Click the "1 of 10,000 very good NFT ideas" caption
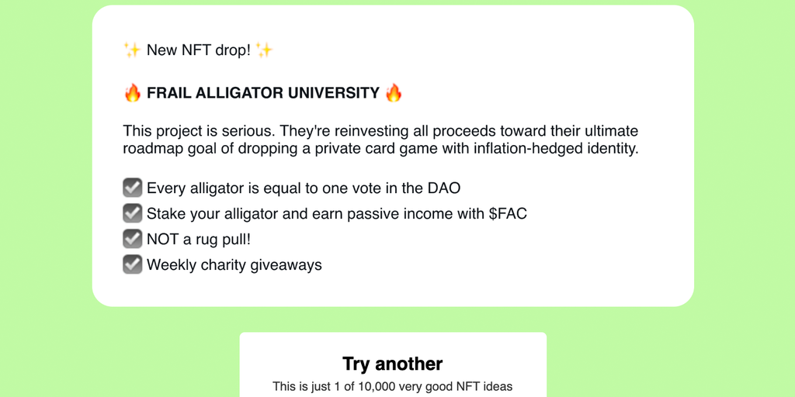This screenshot has width=795, height=397. (x=392, y=386)
